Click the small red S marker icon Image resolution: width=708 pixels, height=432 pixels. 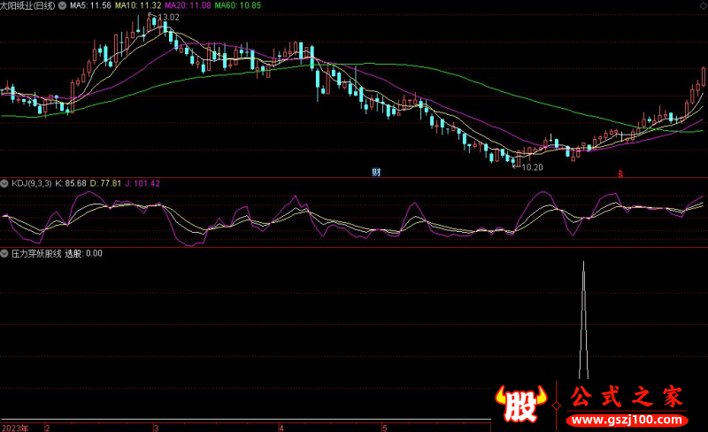pyautogui.click(x=619, y=172)
